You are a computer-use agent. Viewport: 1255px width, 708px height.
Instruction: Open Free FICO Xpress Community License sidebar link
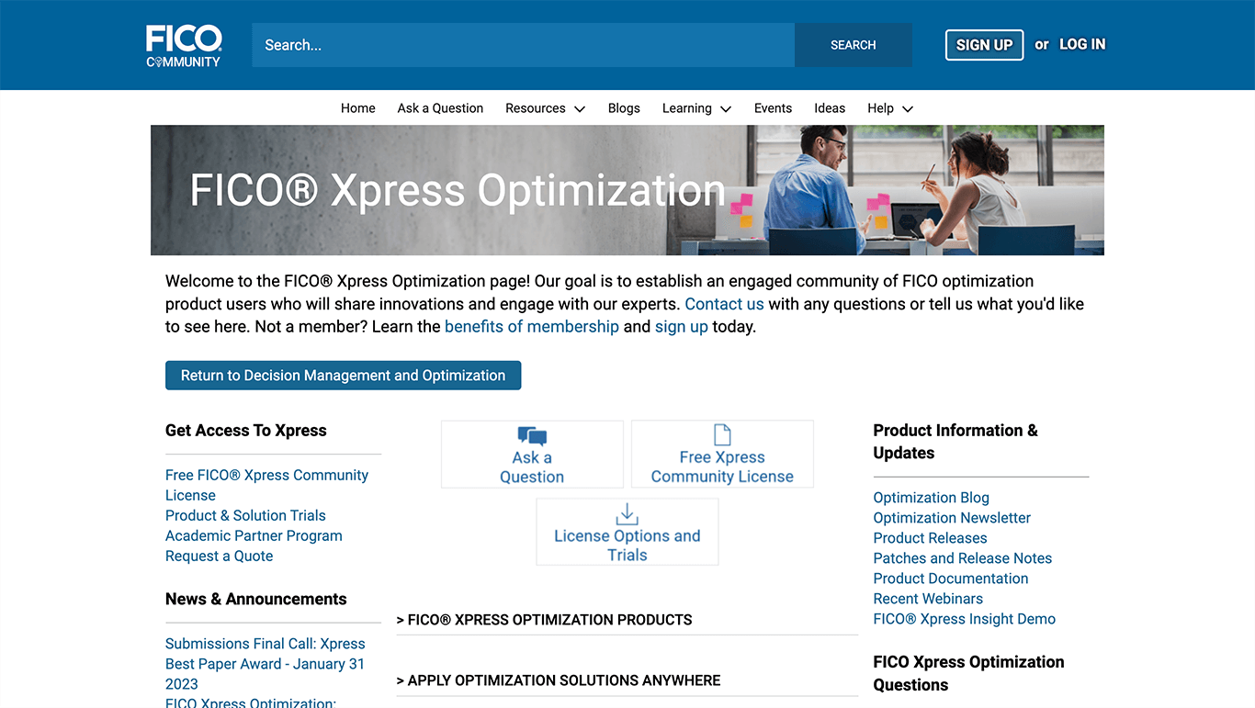pos(266,485)
